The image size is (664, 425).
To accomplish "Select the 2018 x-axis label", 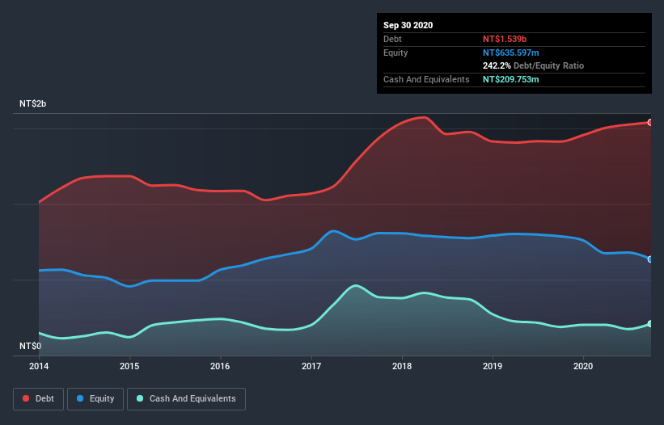I will point(402,366).
